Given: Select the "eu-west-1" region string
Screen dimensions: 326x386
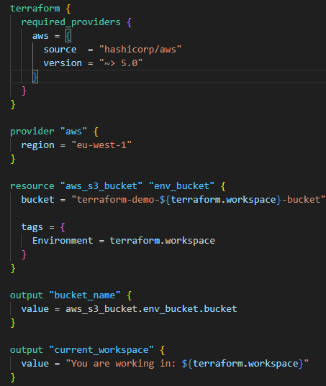Looking at the screenshot, I should tap(101, 145).
